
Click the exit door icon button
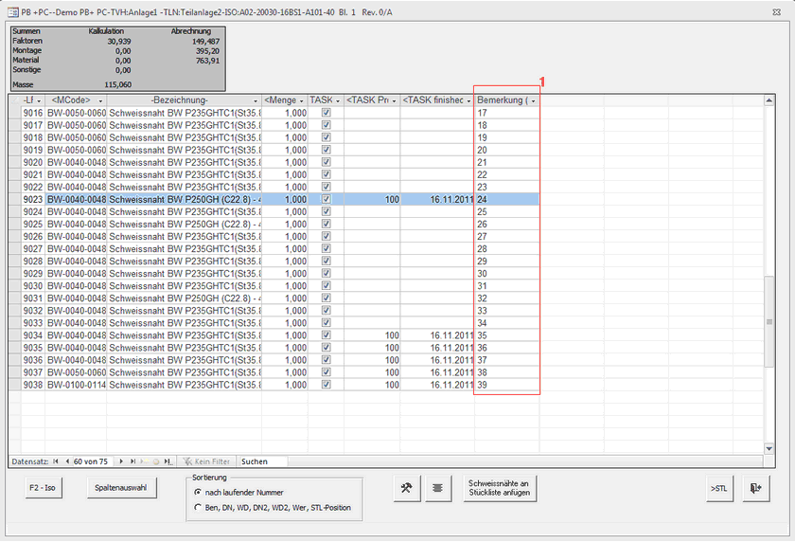coord(755,488)
